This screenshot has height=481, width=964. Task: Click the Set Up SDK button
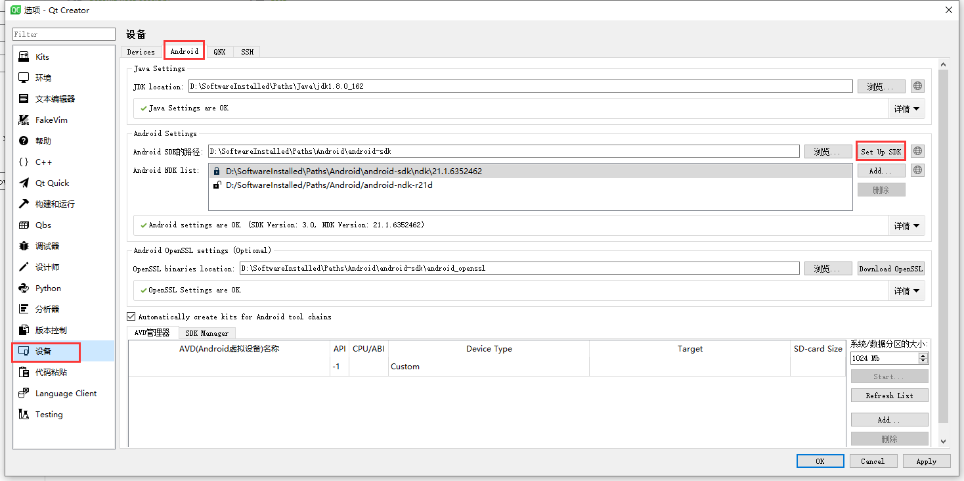pyautogui.click(x=881, y=150)
